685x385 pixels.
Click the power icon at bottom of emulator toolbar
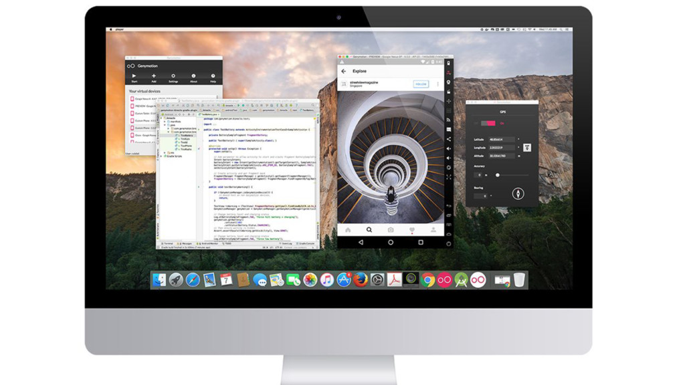449,243
